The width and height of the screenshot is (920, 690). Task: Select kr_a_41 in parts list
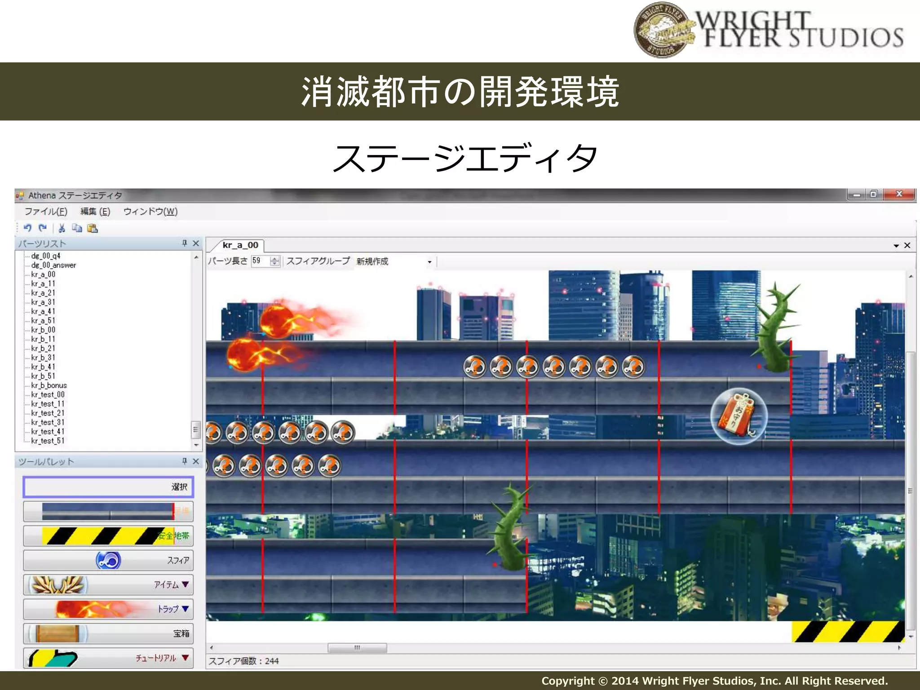[43, 311]
